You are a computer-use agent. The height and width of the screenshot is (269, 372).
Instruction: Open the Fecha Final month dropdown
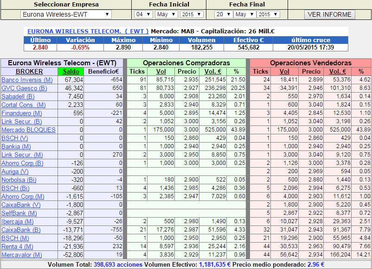point(245,14)
